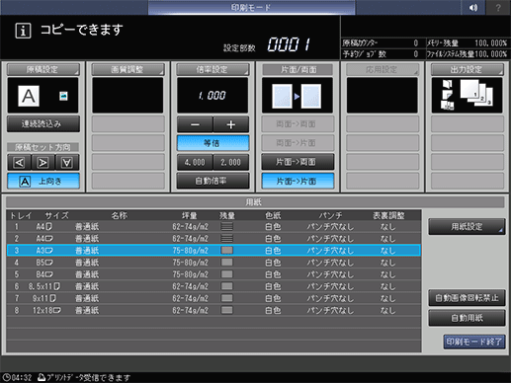Click the 印刷モード title tab
Screen dimensions: 511x383
pyautogui.click(x=251, y=7)
